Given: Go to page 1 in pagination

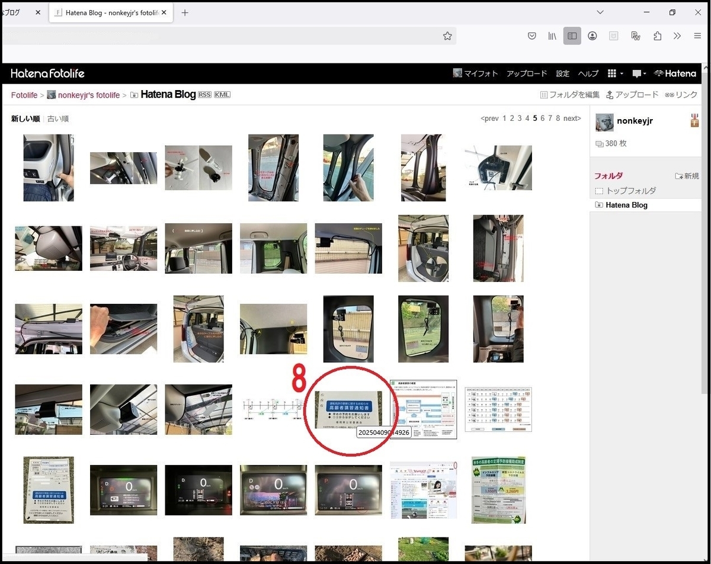Looking at the screenshot, I should coord(505,118).
